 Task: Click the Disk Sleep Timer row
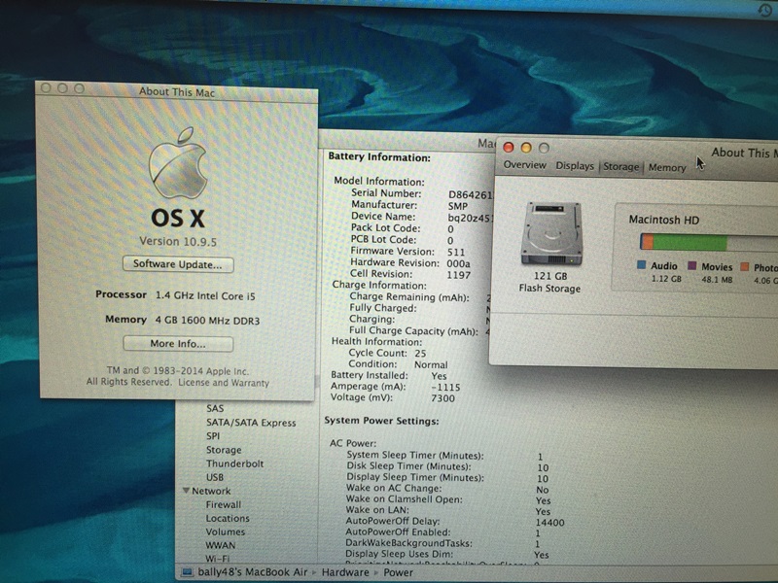coord(447,467)
